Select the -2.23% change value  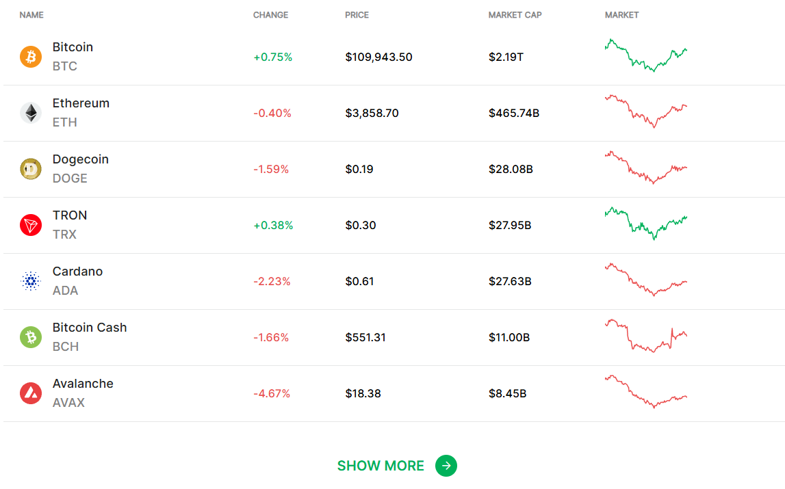[x=272, y=281]
